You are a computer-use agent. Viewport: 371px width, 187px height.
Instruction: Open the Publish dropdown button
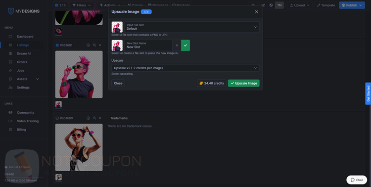[x=352, y=5]
